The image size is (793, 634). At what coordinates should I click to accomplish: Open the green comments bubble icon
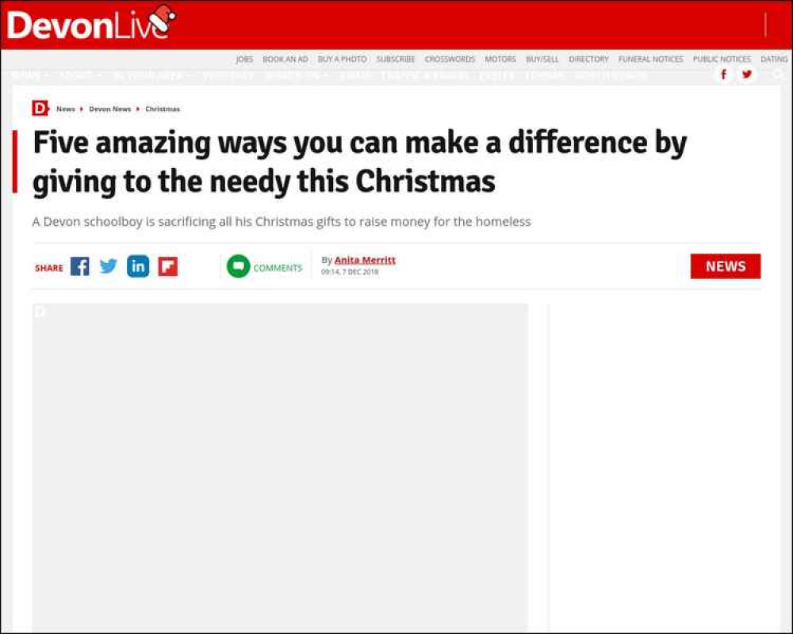click(x=238, y=266)
